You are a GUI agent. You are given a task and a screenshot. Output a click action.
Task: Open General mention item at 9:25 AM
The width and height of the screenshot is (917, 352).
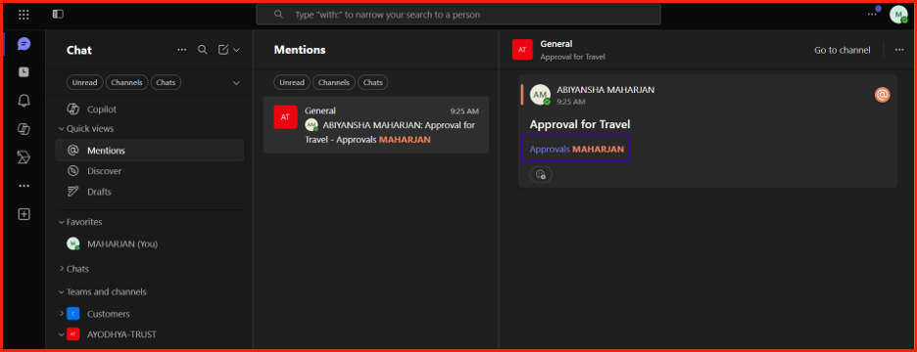pos(376,125)
